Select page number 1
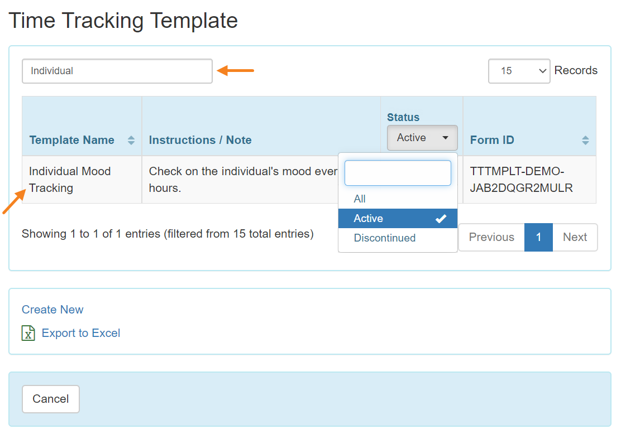 pos(538,237)
